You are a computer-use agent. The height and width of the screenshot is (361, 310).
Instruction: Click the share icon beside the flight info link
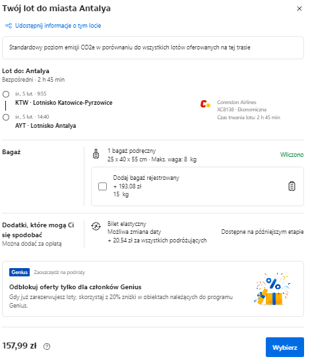pos(9,26)
